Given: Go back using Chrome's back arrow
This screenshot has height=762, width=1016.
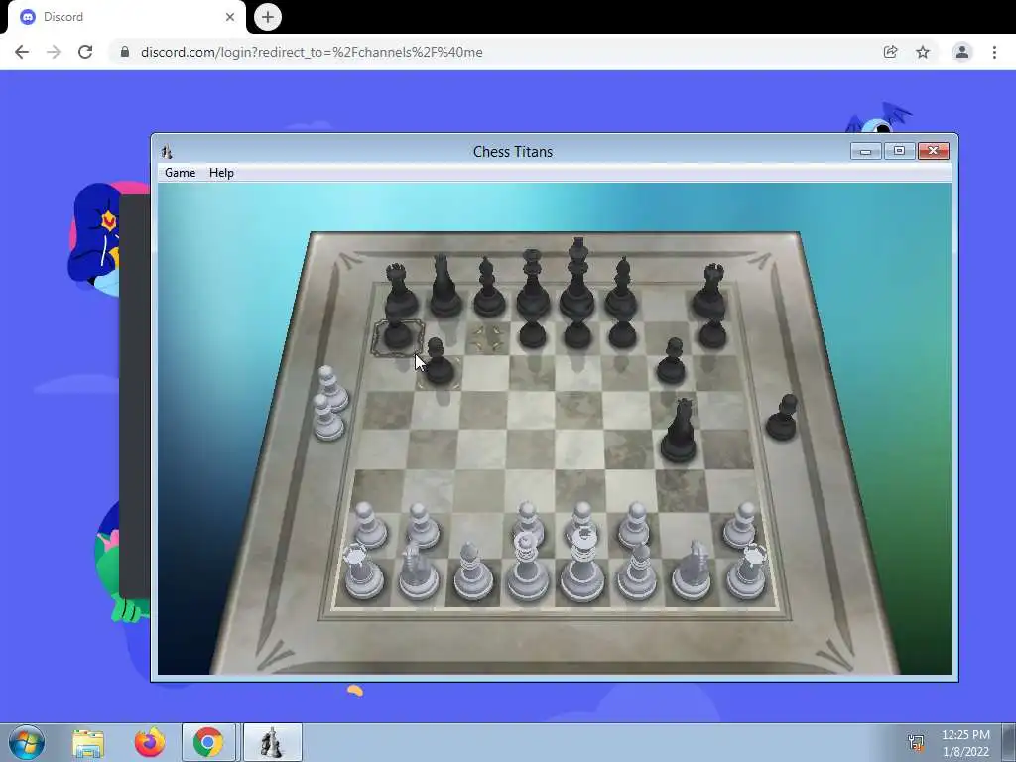Looking at the screenshot, I should click(22, 52).
